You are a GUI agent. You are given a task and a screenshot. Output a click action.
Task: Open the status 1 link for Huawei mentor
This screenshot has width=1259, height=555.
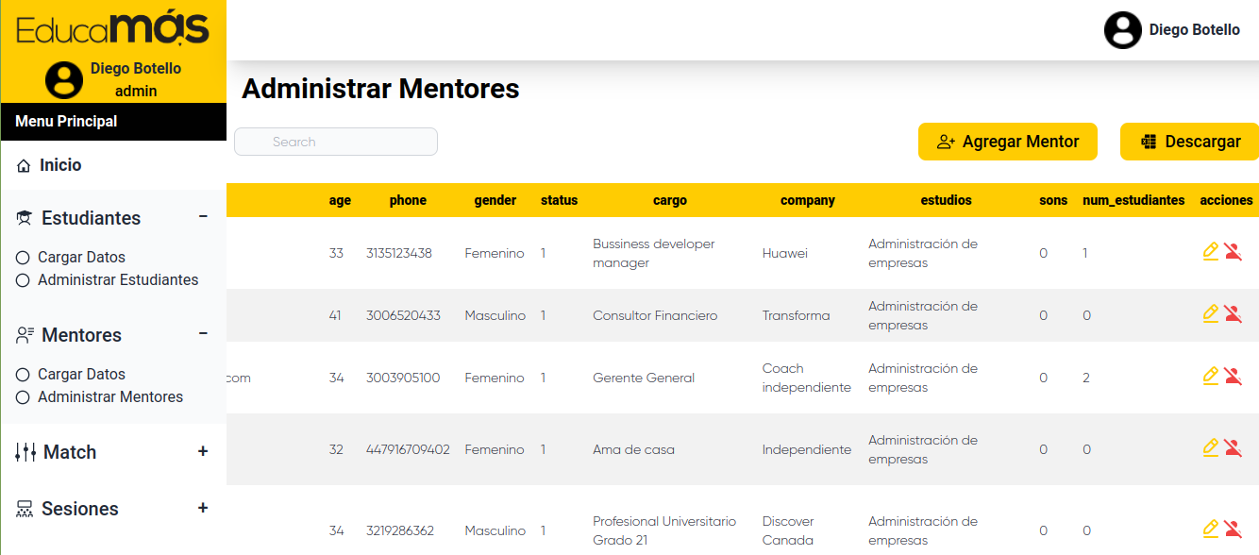[x=543, y=252]
